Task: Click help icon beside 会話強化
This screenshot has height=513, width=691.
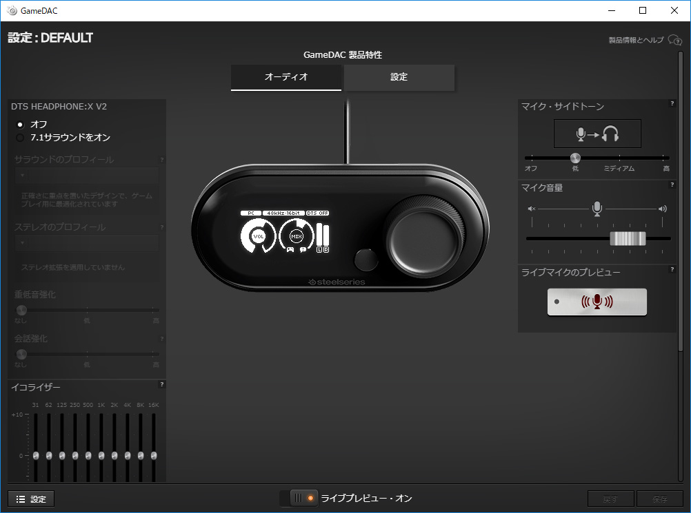Action: pyautogui.click(x=162, y=339)
